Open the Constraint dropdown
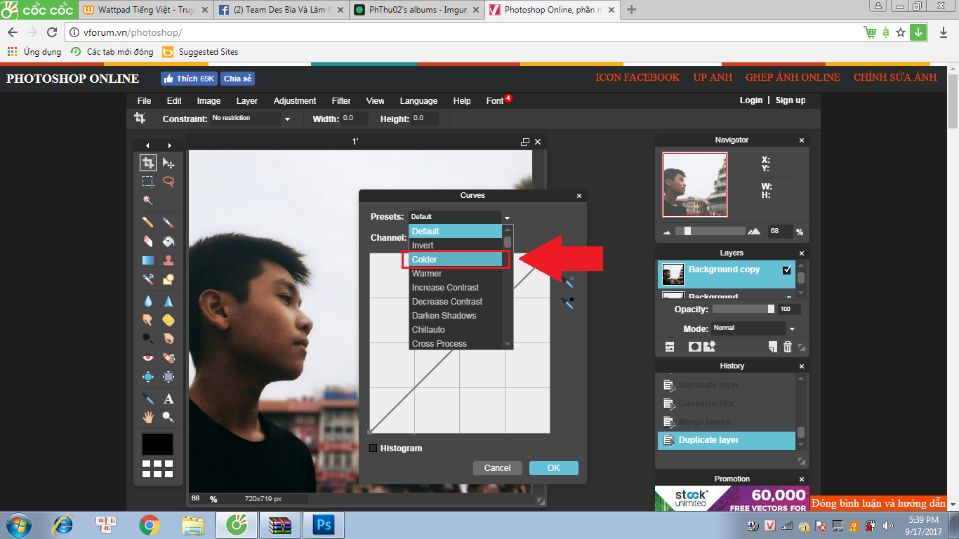Screen dimensions: 959x539 point(287,119)
